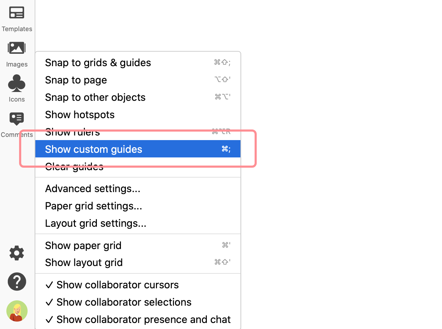Open the settings gear
This screenshot has height=329, width=442.
tap(17, 253)
